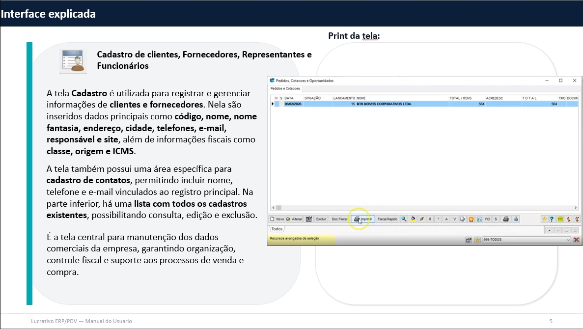Screen dimensions: 583x329
Task: Click the horizontal scrollbar under the grid
Action: tap(422, 208)
